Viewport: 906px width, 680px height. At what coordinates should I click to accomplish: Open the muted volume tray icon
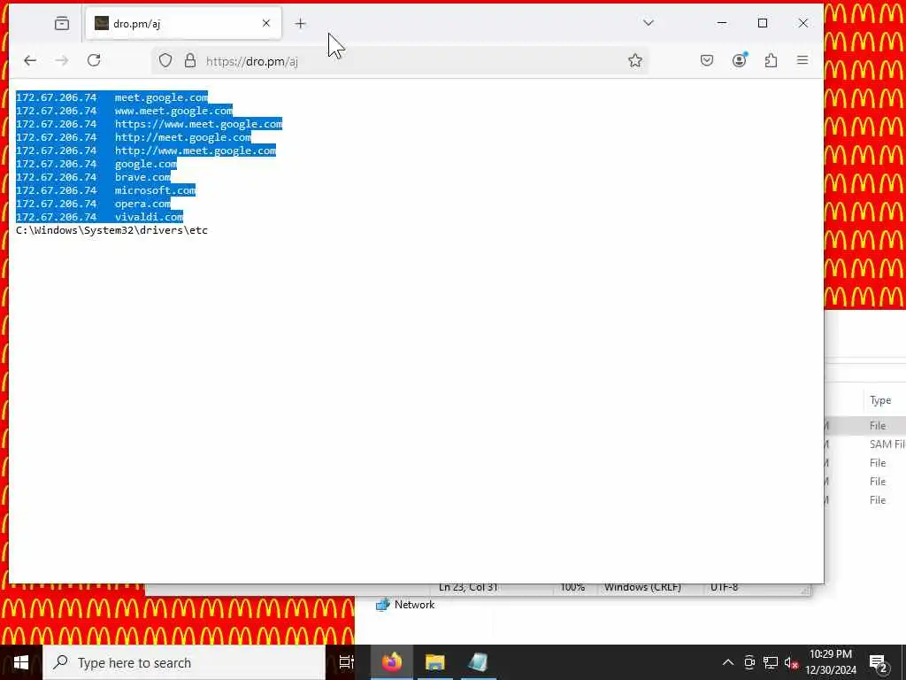point(791,662)
